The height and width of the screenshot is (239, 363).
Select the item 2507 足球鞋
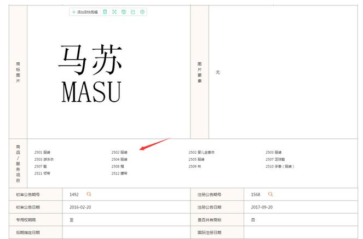click(275, 159)
